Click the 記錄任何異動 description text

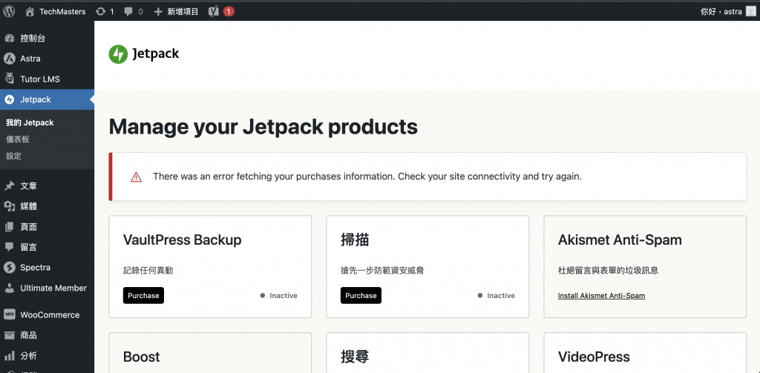pyautogui.click(x=148, y=271)
